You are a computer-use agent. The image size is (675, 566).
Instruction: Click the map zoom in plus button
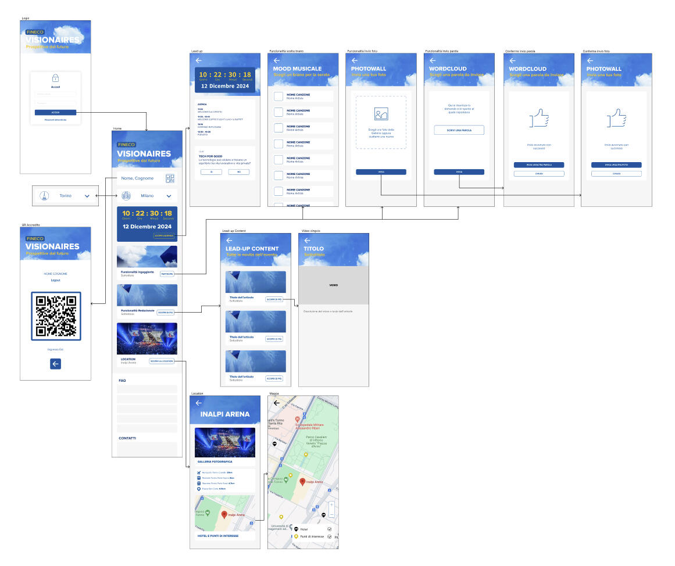(x=331, y=505)
